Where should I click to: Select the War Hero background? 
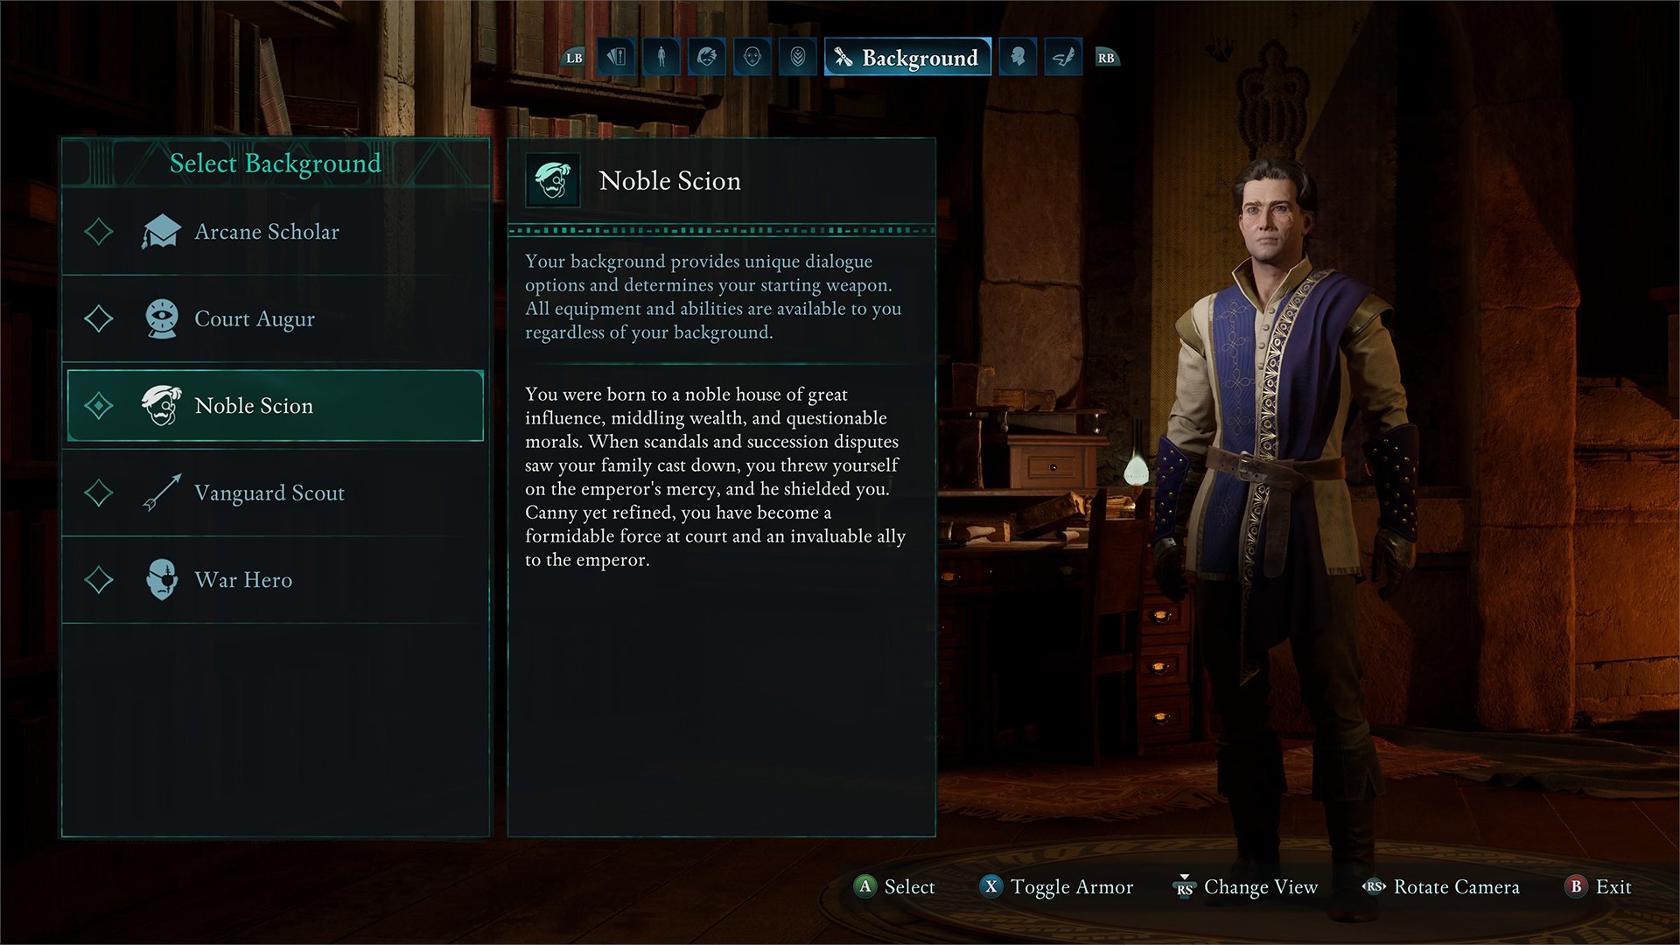(274, 580)
